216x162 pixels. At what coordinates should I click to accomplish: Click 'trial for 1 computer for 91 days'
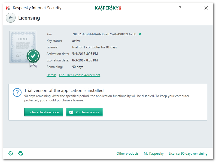coord(95,47)
